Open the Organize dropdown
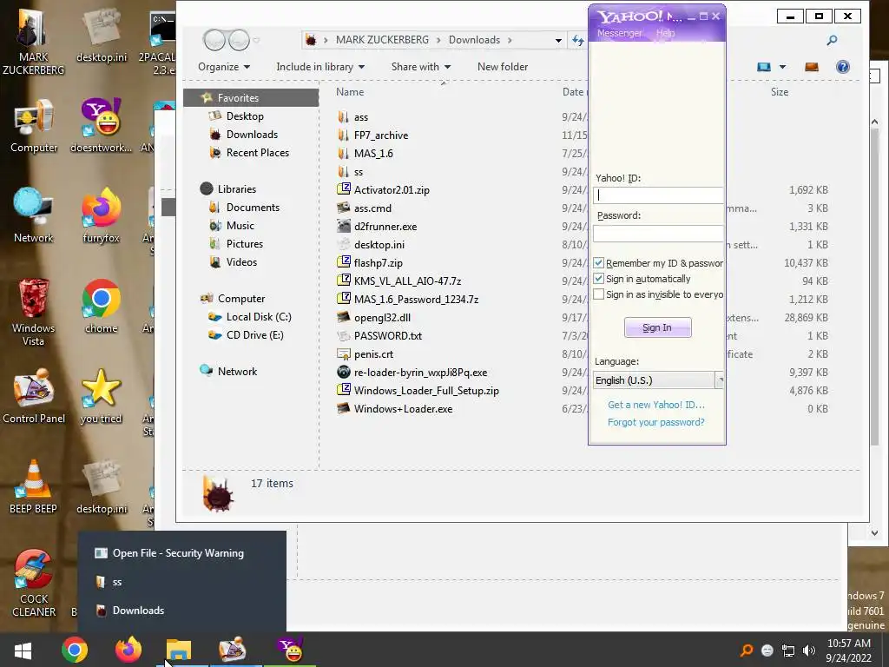Screen dimensions: 889x667 (223, 67)
